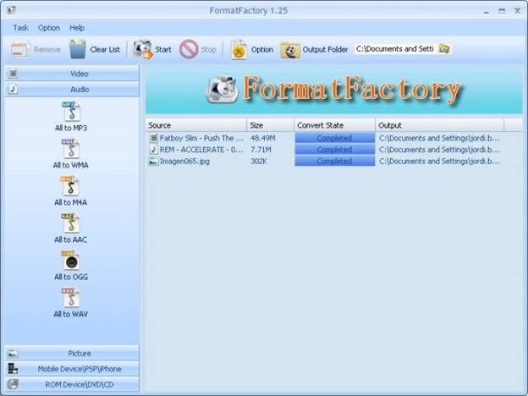Open the Help menu
The width and height of the screenshot is (528, 396).
pyautogui.click(x=77, y=28)
